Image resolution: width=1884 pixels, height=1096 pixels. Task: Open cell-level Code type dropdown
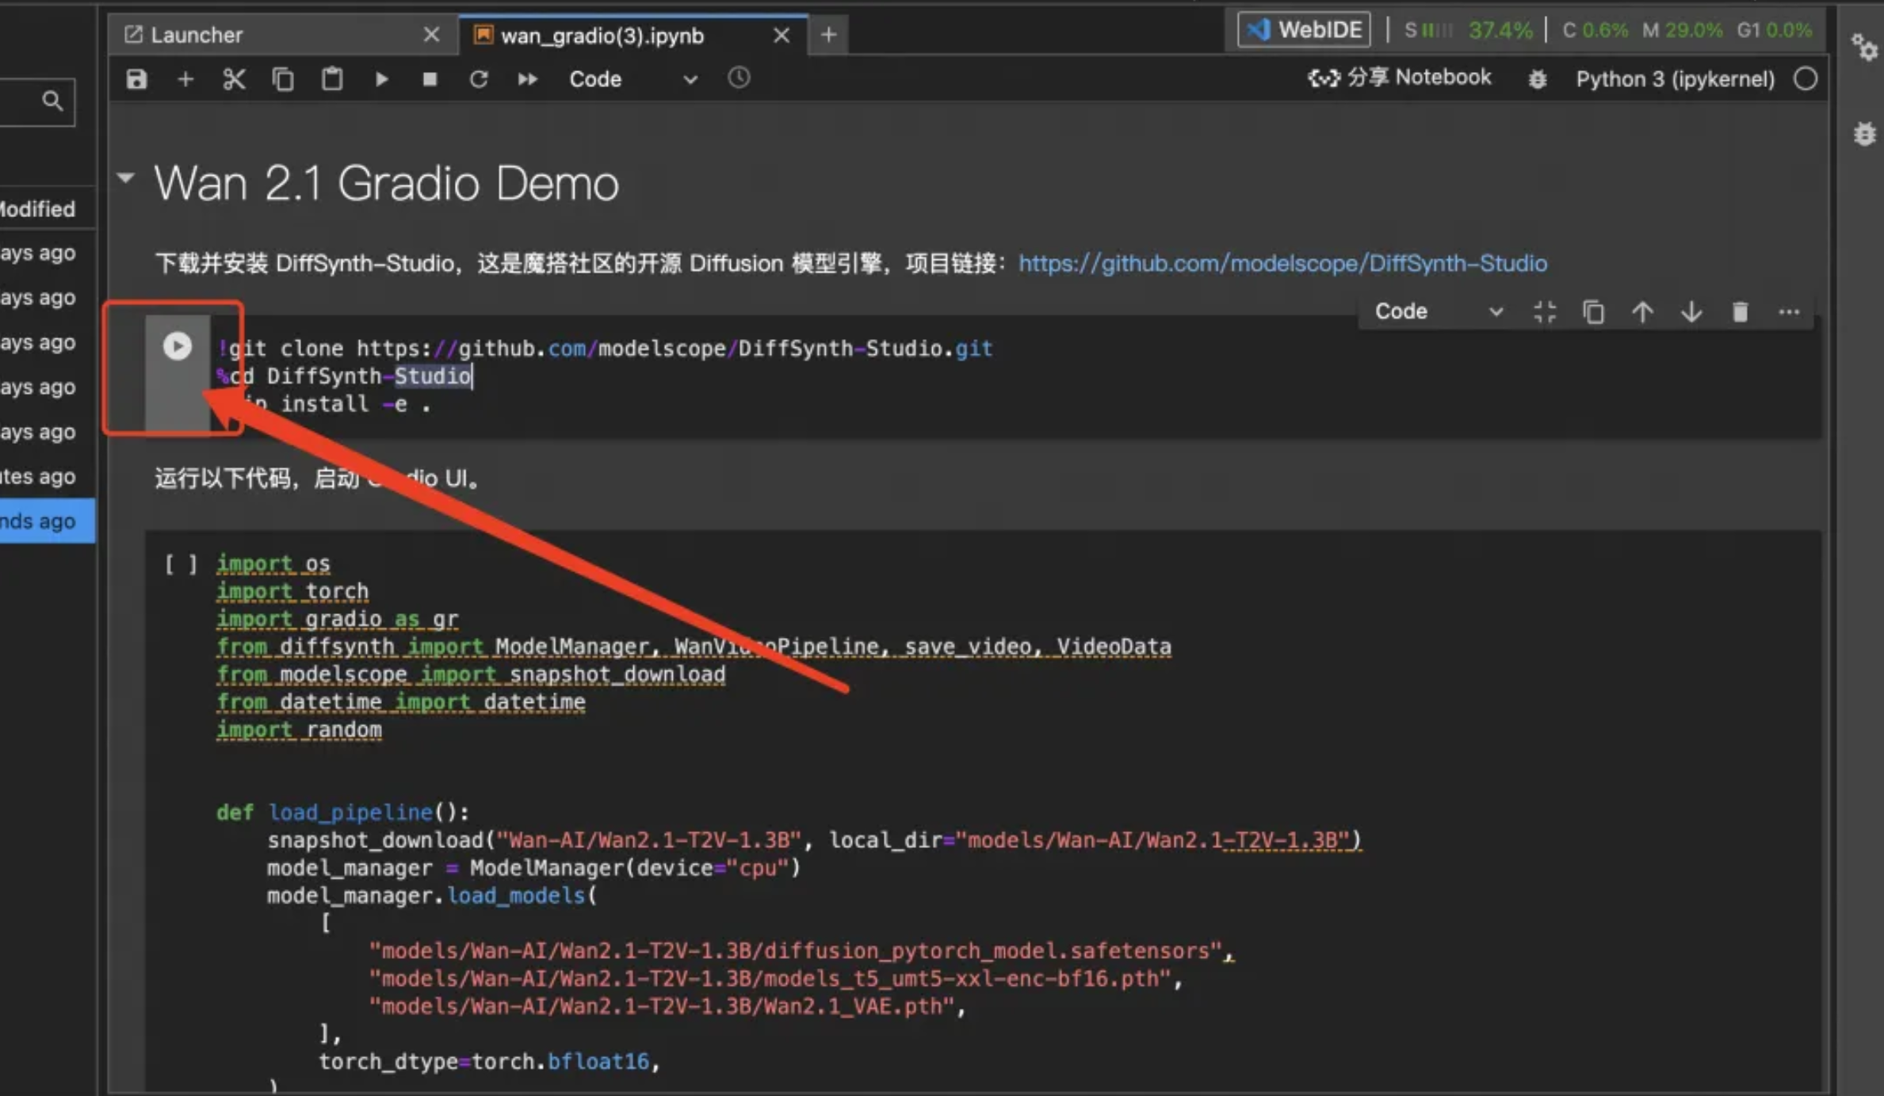tap(1438, 311)
